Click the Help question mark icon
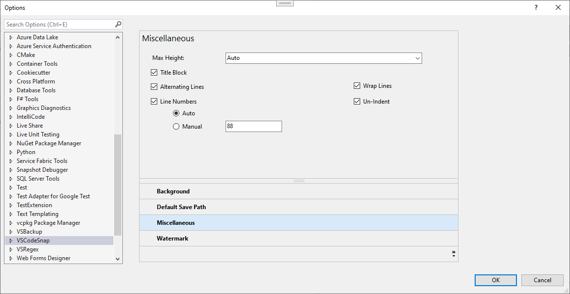570x294 pixels. click(x=536, y=7)
